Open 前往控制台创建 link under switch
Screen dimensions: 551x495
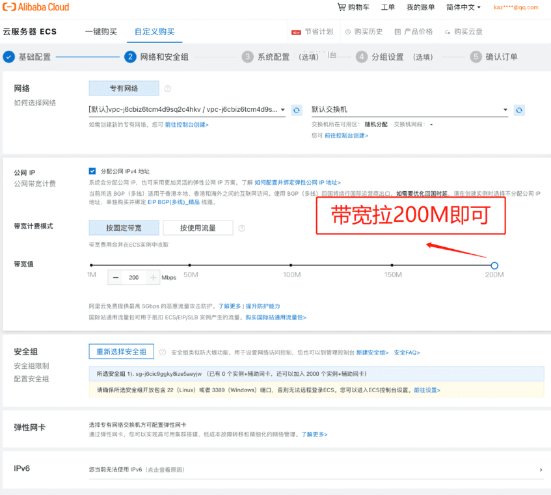(346, 135)
